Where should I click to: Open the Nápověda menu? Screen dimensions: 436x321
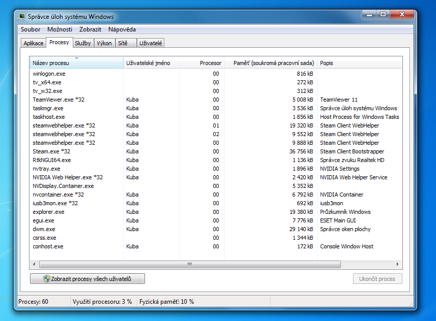click(122, 29)
